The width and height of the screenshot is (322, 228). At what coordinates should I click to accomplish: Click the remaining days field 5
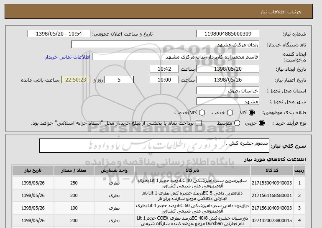click(119, 80)
